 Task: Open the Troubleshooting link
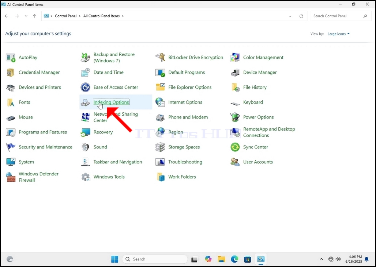185,162
